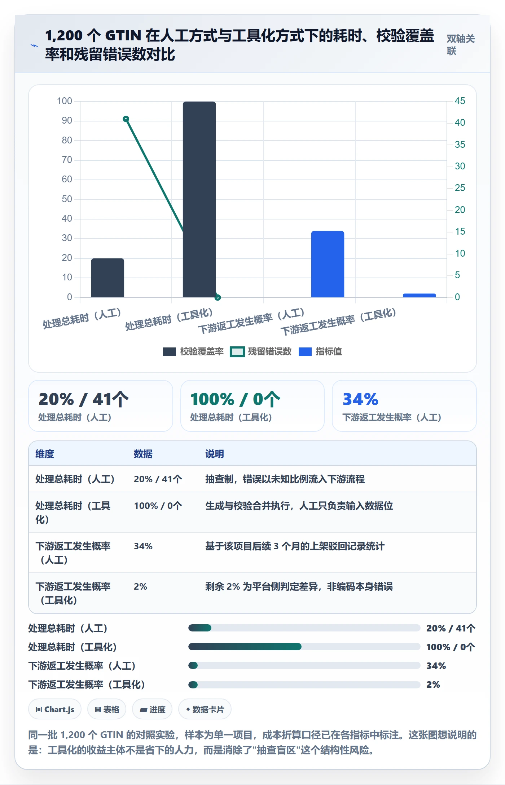The height and width of the screenshot is (785, 505).
Task: Select the 进度 chip
Action: click(x=152, y=709)
